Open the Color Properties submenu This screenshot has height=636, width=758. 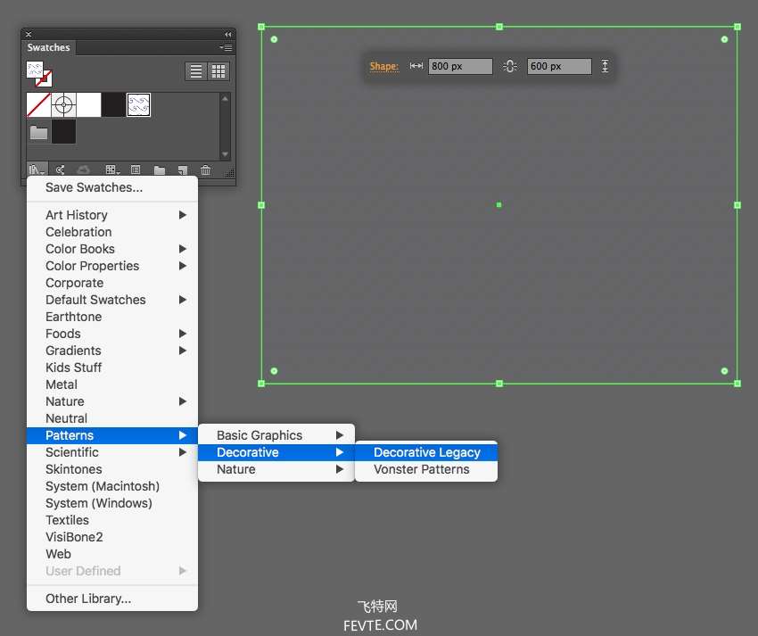pyautogui.click(x=112, y=266)
